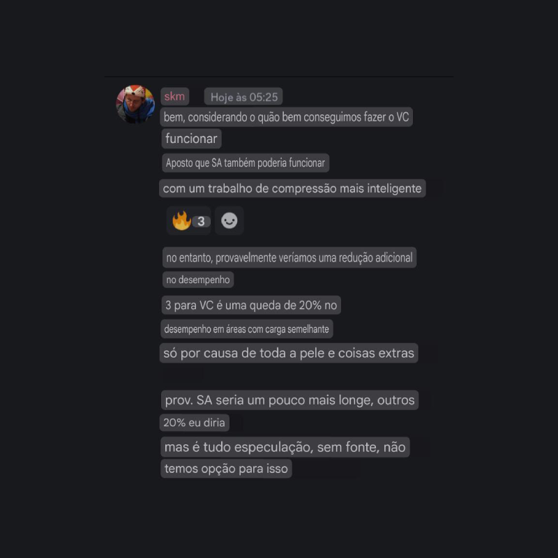The width and height of the screenshot is (558, 558).
Task: Select the 'só por causa de toda a pele' line
Action: coord(289,353)
